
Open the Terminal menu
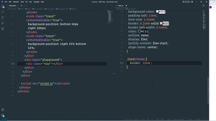point(36,2)
